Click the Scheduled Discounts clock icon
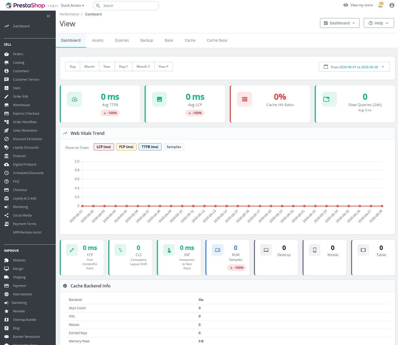Image resolution: width=398 pixels, height=345 pixels. click(x=7, y=173)
